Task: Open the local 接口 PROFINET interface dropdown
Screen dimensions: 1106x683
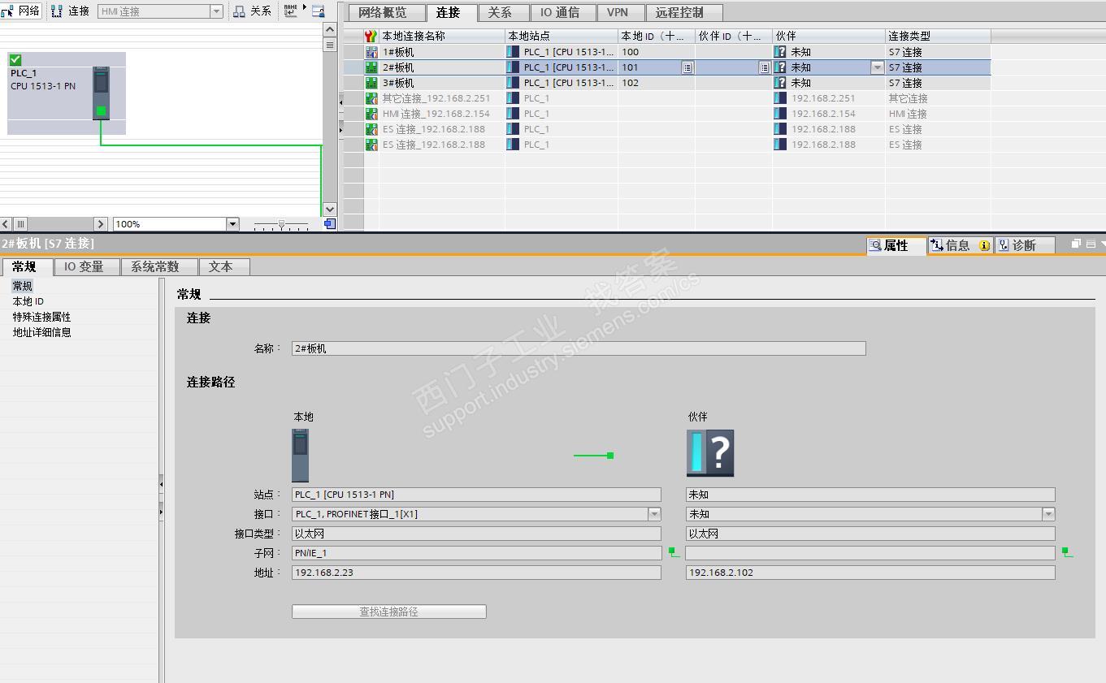Action: (x=654, y=514)
